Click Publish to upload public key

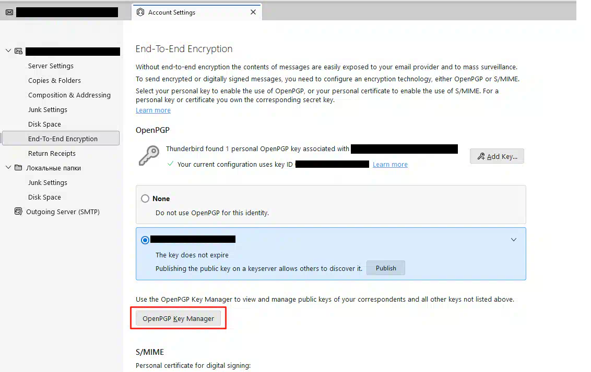point(386,268)
